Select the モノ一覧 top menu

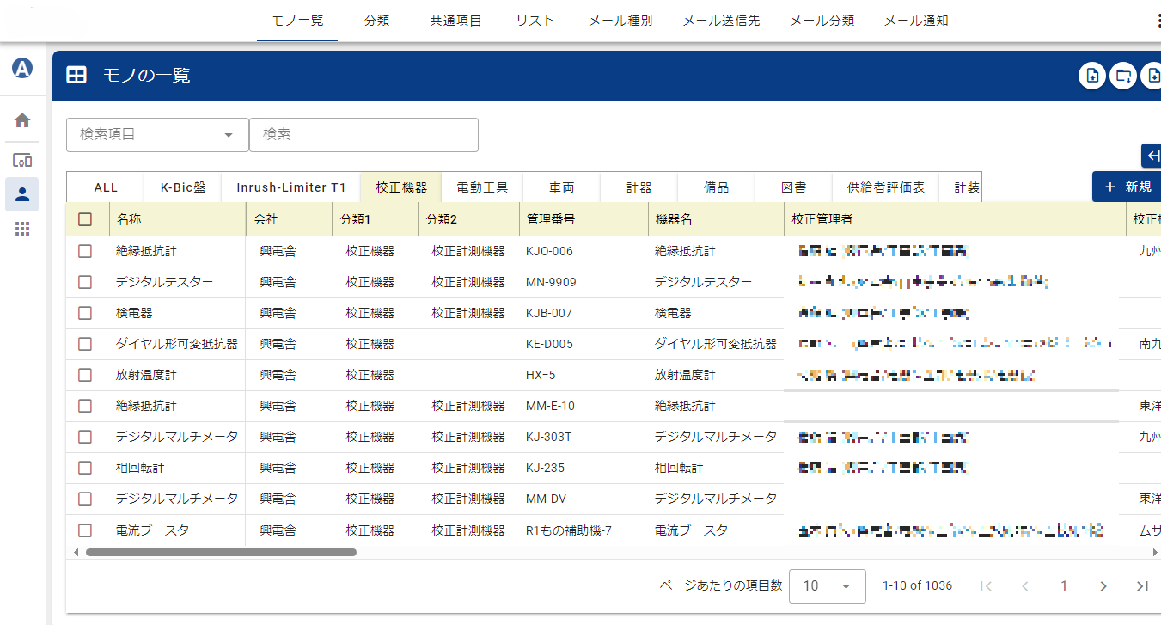[297, 21]
